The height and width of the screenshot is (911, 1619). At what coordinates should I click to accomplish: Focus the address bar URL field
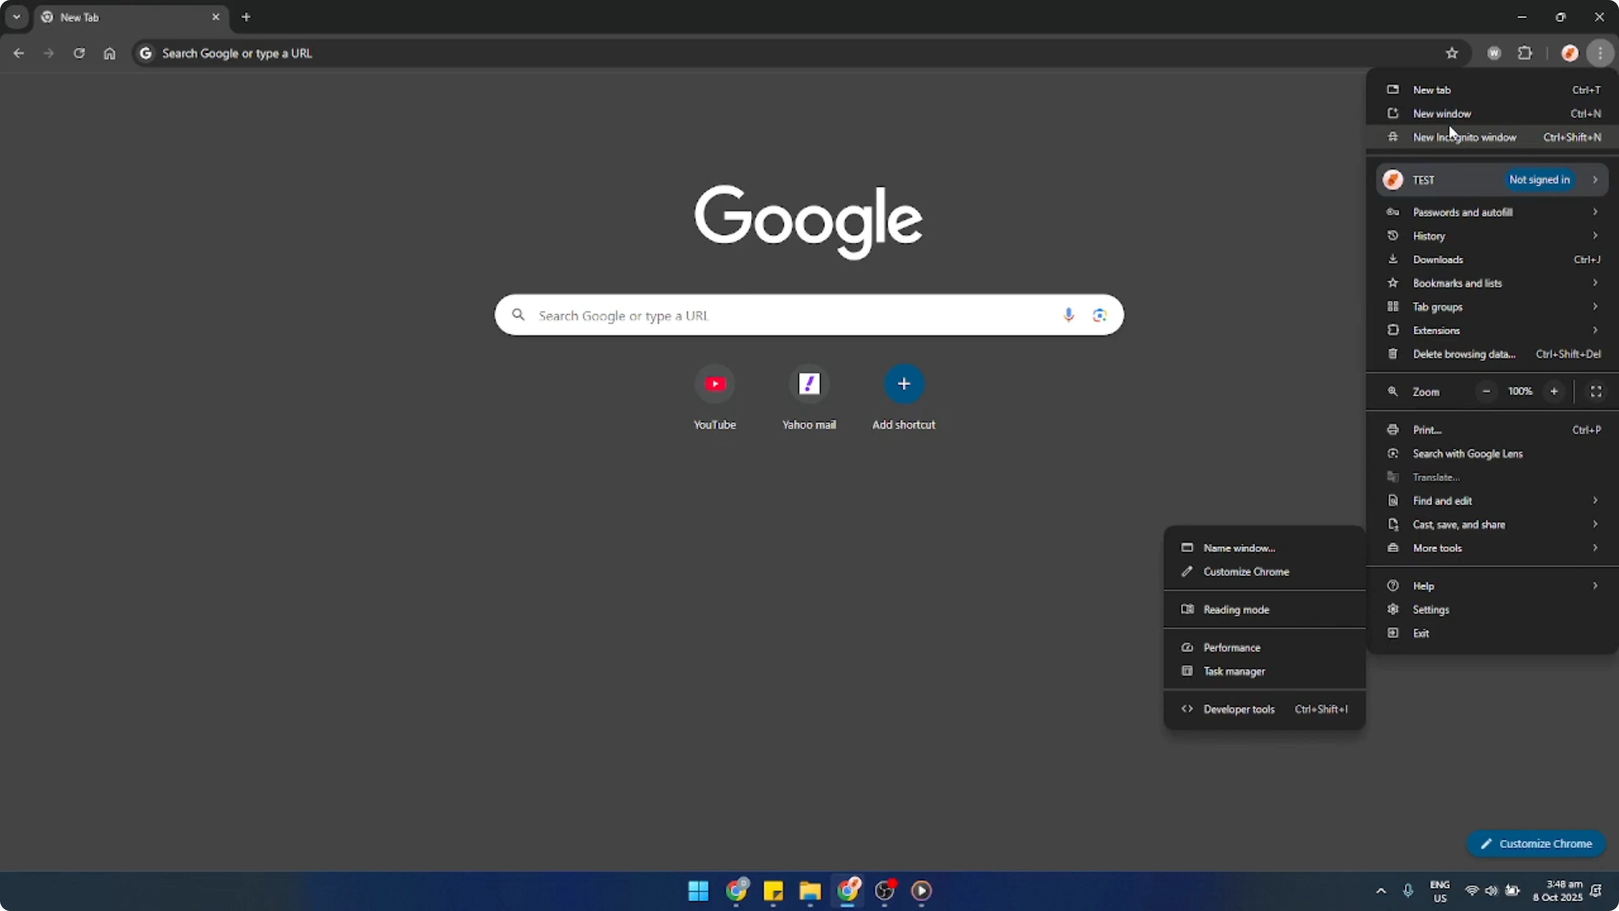[801, 53]
